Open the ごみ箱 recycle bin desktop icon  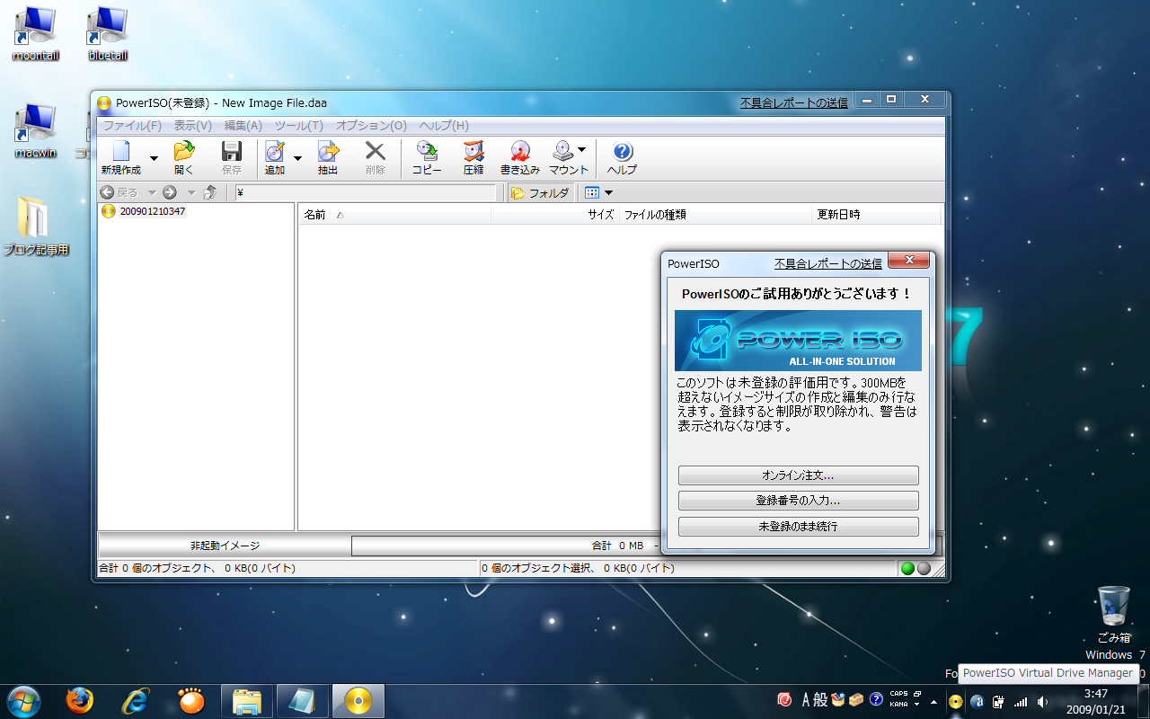coord(1114,615)
